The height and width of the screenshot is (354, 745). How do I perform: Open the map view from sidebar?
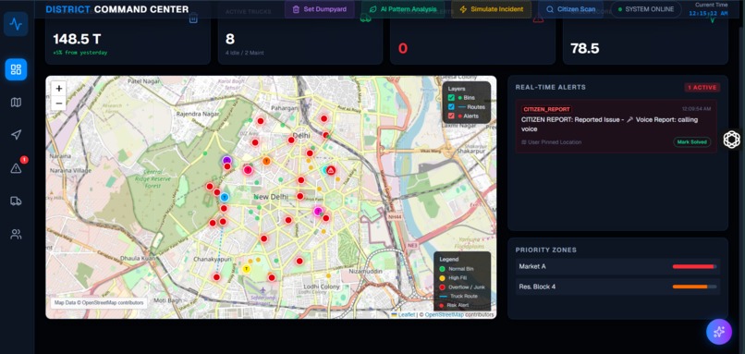pos(16,103)
